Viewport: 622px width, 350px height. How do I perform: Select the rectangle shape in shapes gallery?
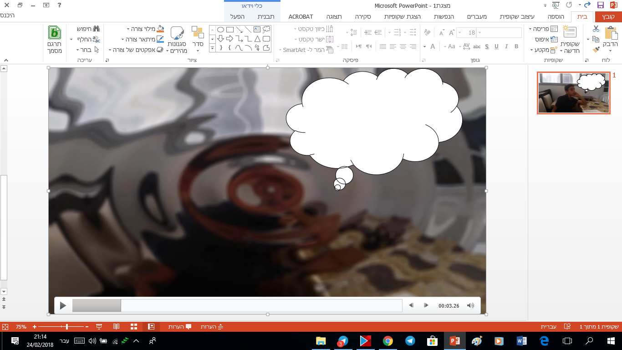[x=230, y=30]
